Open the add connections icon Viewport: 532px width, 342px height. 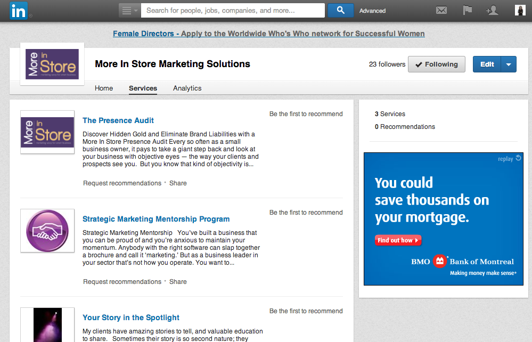pyautogui.click(x=492, y=11)
